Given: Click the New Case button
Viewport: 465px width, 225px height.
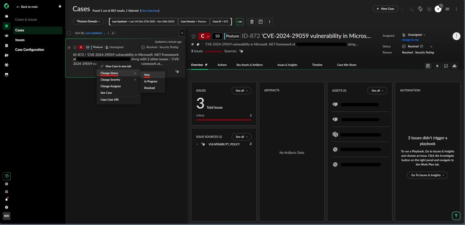Looking at the screenshot, I should 385,9.
